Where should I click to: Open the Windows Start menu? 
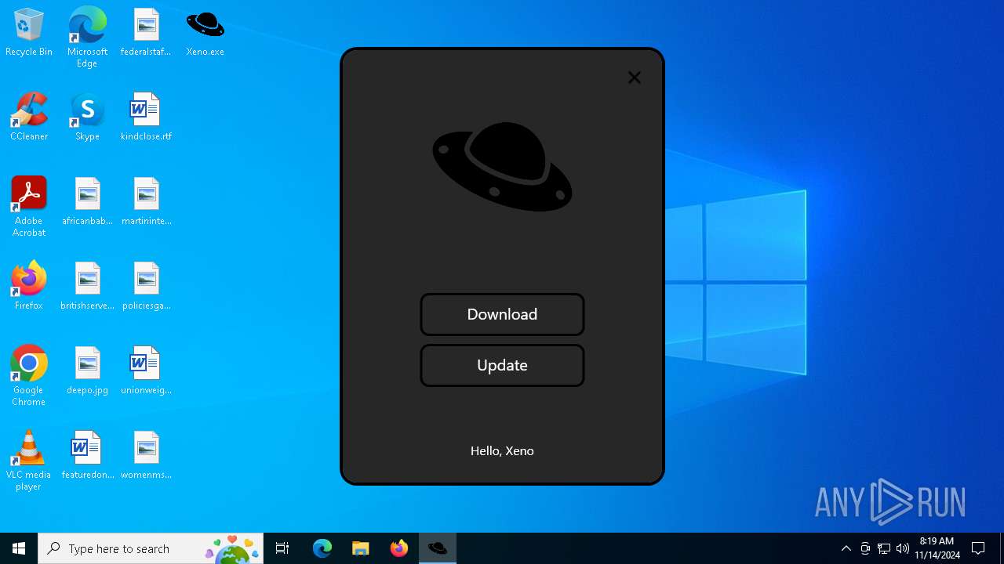click(x=19, y=548)
